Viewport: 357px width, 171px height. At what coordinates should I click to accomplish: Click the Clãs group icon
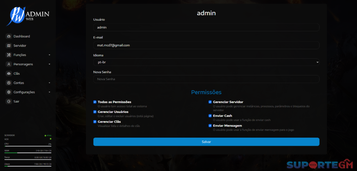click(x=9, y=74)
